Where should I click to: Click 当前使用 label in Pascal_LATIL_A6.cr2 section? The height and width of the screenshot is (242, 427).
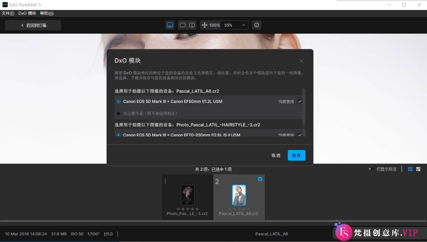point(286,102)
